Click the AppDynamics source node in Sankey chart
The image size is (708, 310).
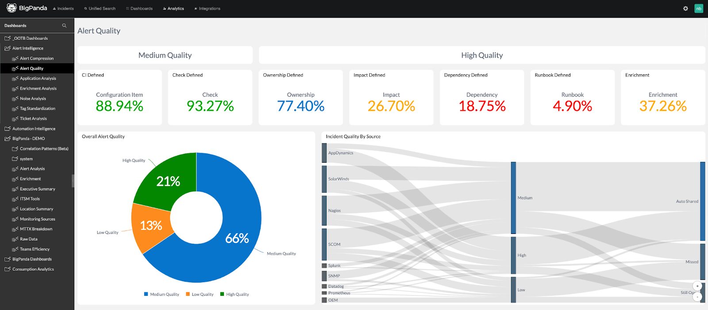pyautogui.click(x=324, y=153)
